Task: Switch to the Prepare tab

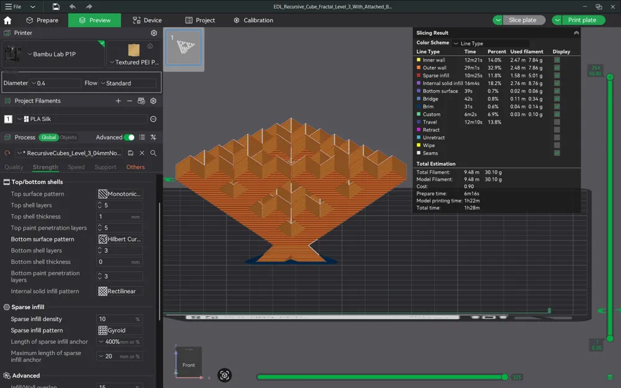Action: [42, 20]
